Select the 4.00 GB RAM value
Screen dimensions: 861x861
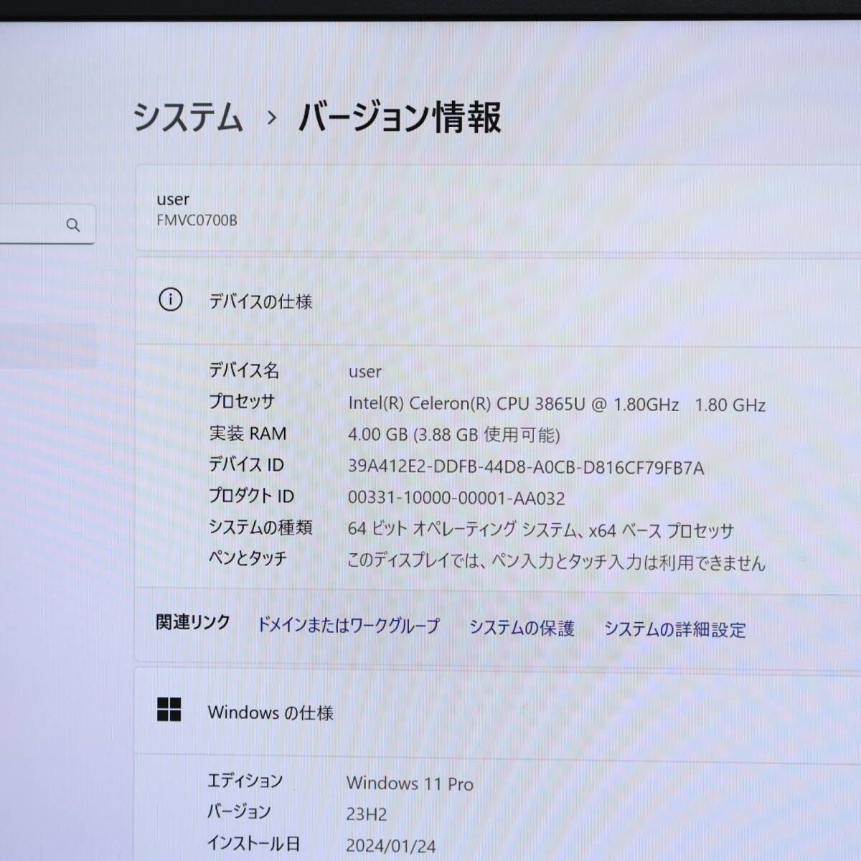point(453,435)
